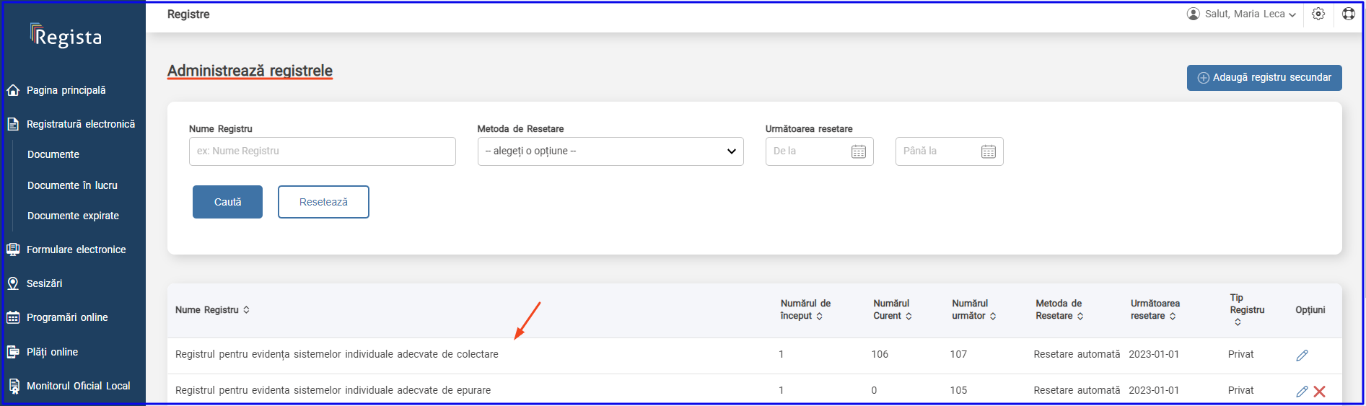1366x406 pixels.
Task: Open the De la calendar picker icon
Action: coord(859,151)
